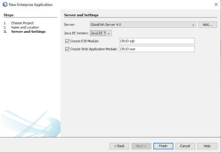Click the Steps heading in left panel
Screen dimensions: 221x153
(9, 15)
